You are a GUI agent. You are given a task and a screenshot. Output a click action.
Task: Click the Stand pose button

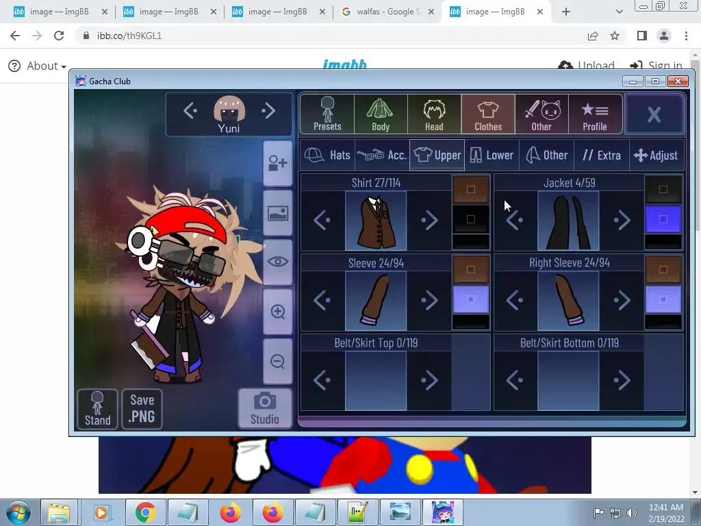[97, 409]
